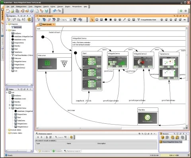Collapse WidgetSet Demo node in States panel
191x158 pixels.
click(x=10, y=108)
